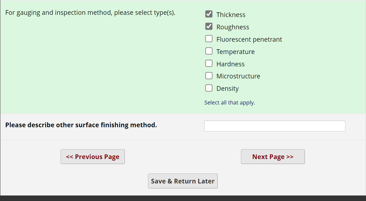Tick the Hardness checkbox

pos(209,64)
